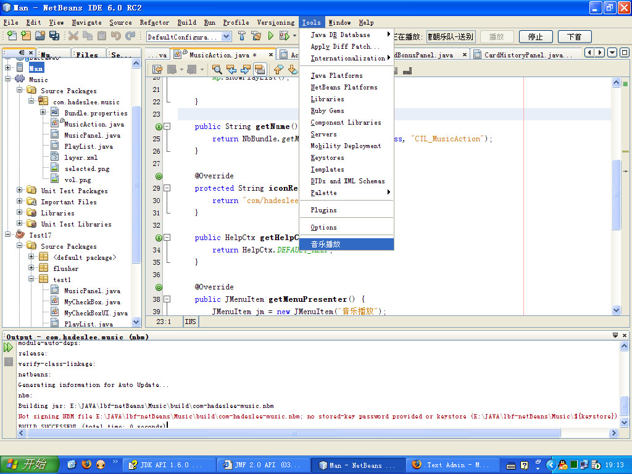Click the Redo toolbar icon
The width and height of the screenshot is (632, 474).
point(130,36)
